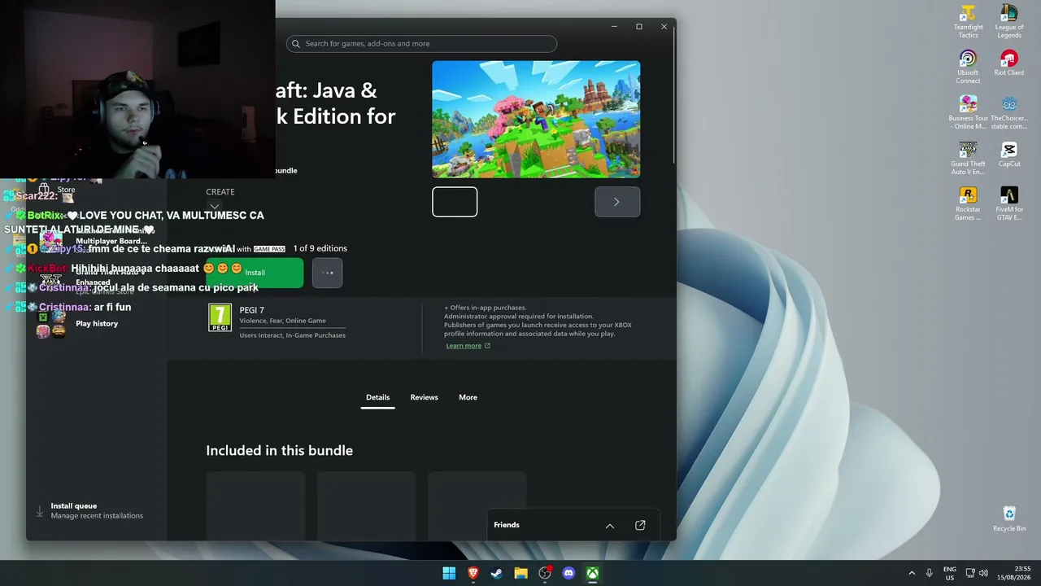Expand the Friends panel chevron
The height and width of the screenshot is (586, 1041).
[x=610, y=526]
